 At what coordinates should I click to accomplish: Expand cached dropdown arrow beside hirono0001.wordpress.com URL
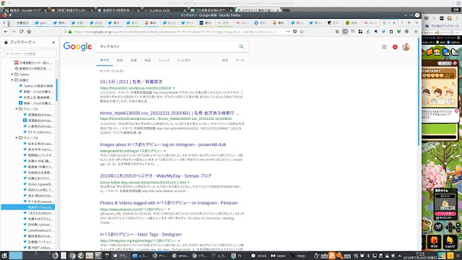(x=174, y=88)
